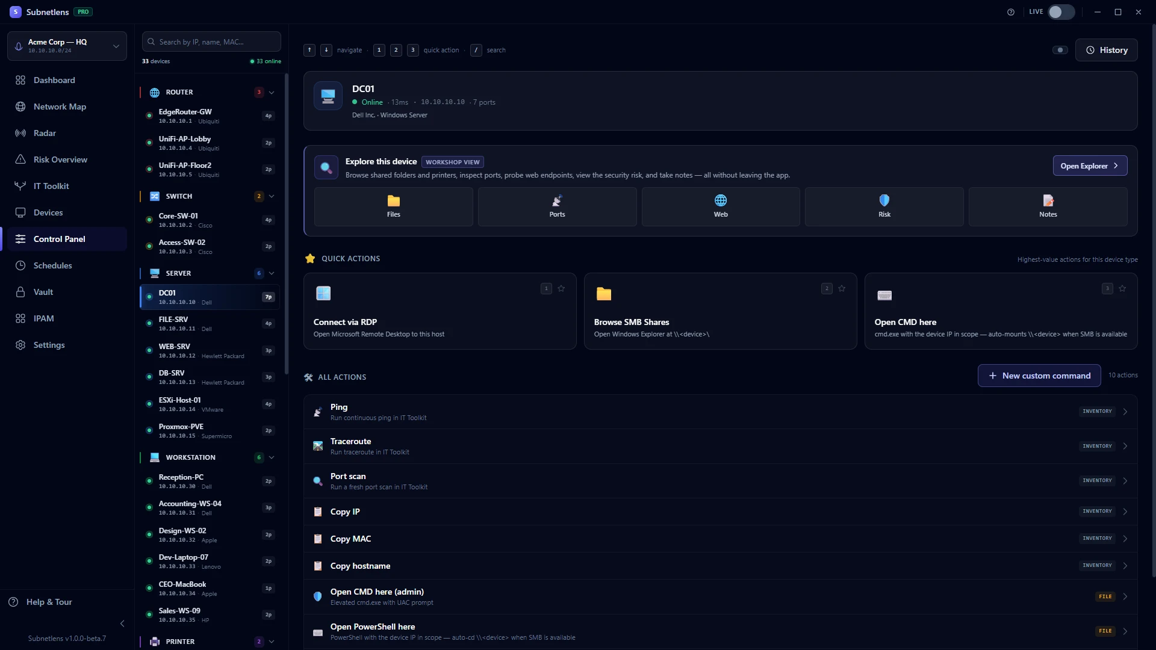The height and width of the screenshot is (650, 1156).
Task: Open the Acme Corp — HQ network dropdown
Action: tap(67, 46)
